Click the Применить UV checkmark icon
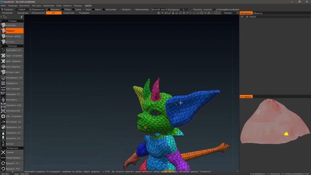This screenshot has height=175, width=311. (x=3, y=127)
